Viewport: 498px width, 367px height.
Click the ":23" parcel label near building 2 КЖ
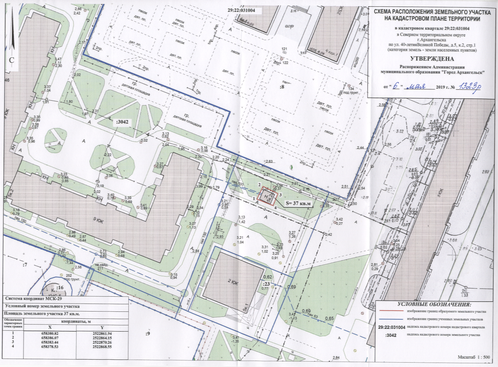point(266,284)
